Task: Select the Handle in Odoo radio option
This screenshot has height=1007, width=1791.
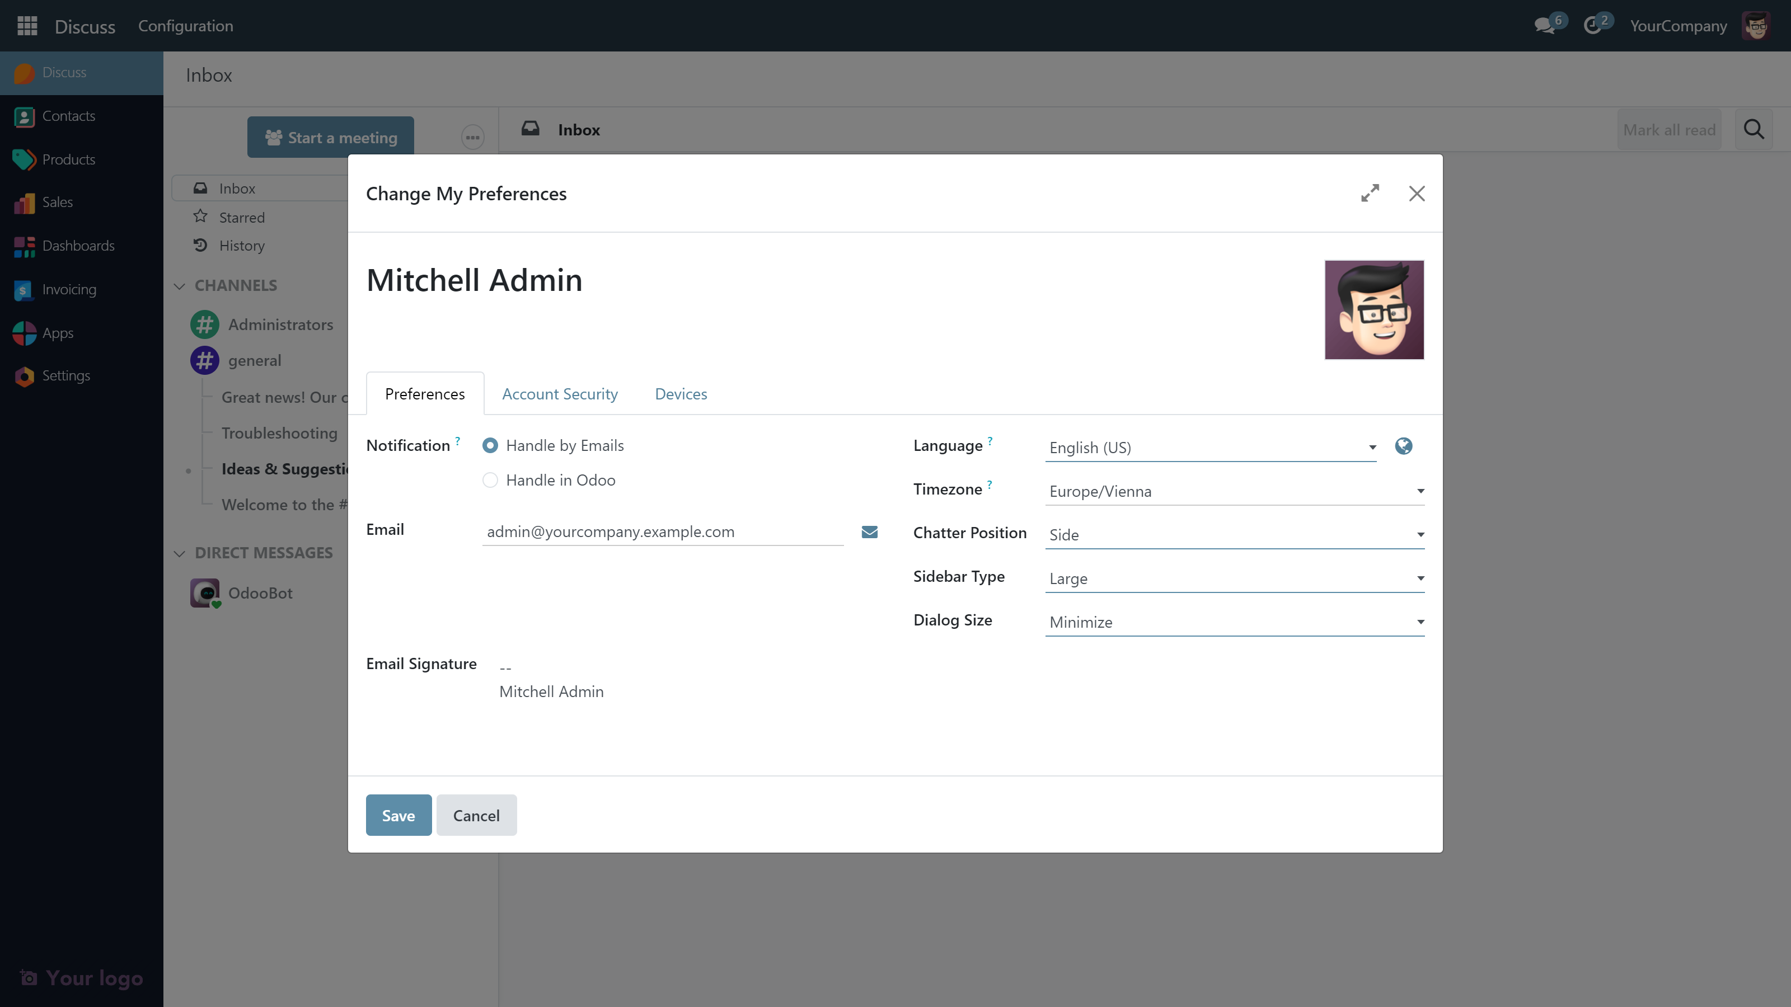Action: pyautogui.click(x=490, y=480)
